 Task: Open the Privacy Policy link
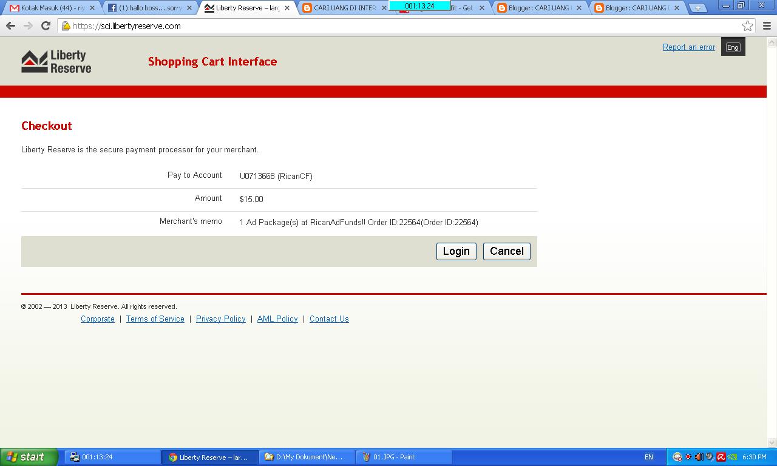pyautogui.click(x=221, y=319)
